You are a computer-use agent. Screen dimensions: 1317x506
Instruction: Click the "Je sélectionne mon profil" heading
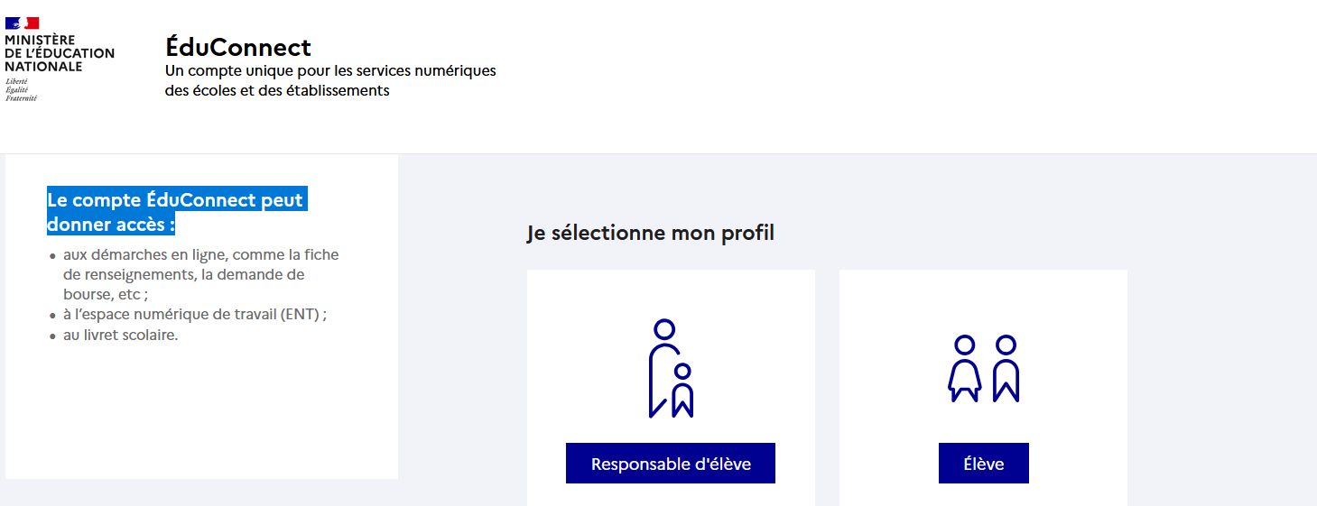[651, 234]
